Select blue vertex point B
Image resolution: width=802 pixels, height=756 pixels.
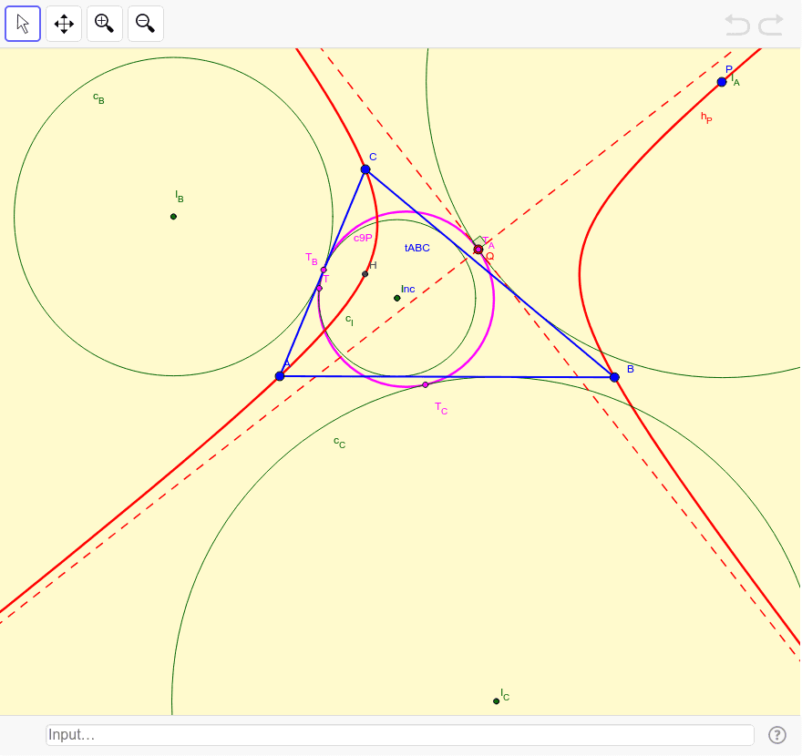coord(615,377)
